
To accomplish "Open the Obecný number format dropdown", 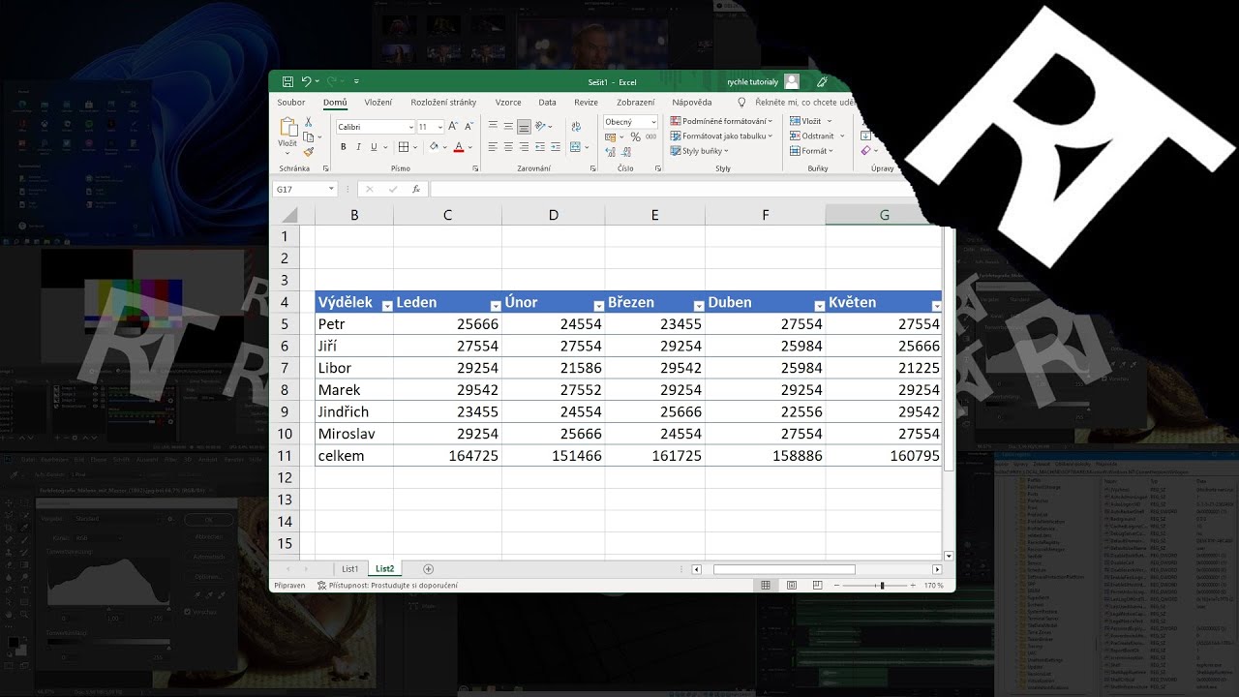I will [x=653, y=122].
